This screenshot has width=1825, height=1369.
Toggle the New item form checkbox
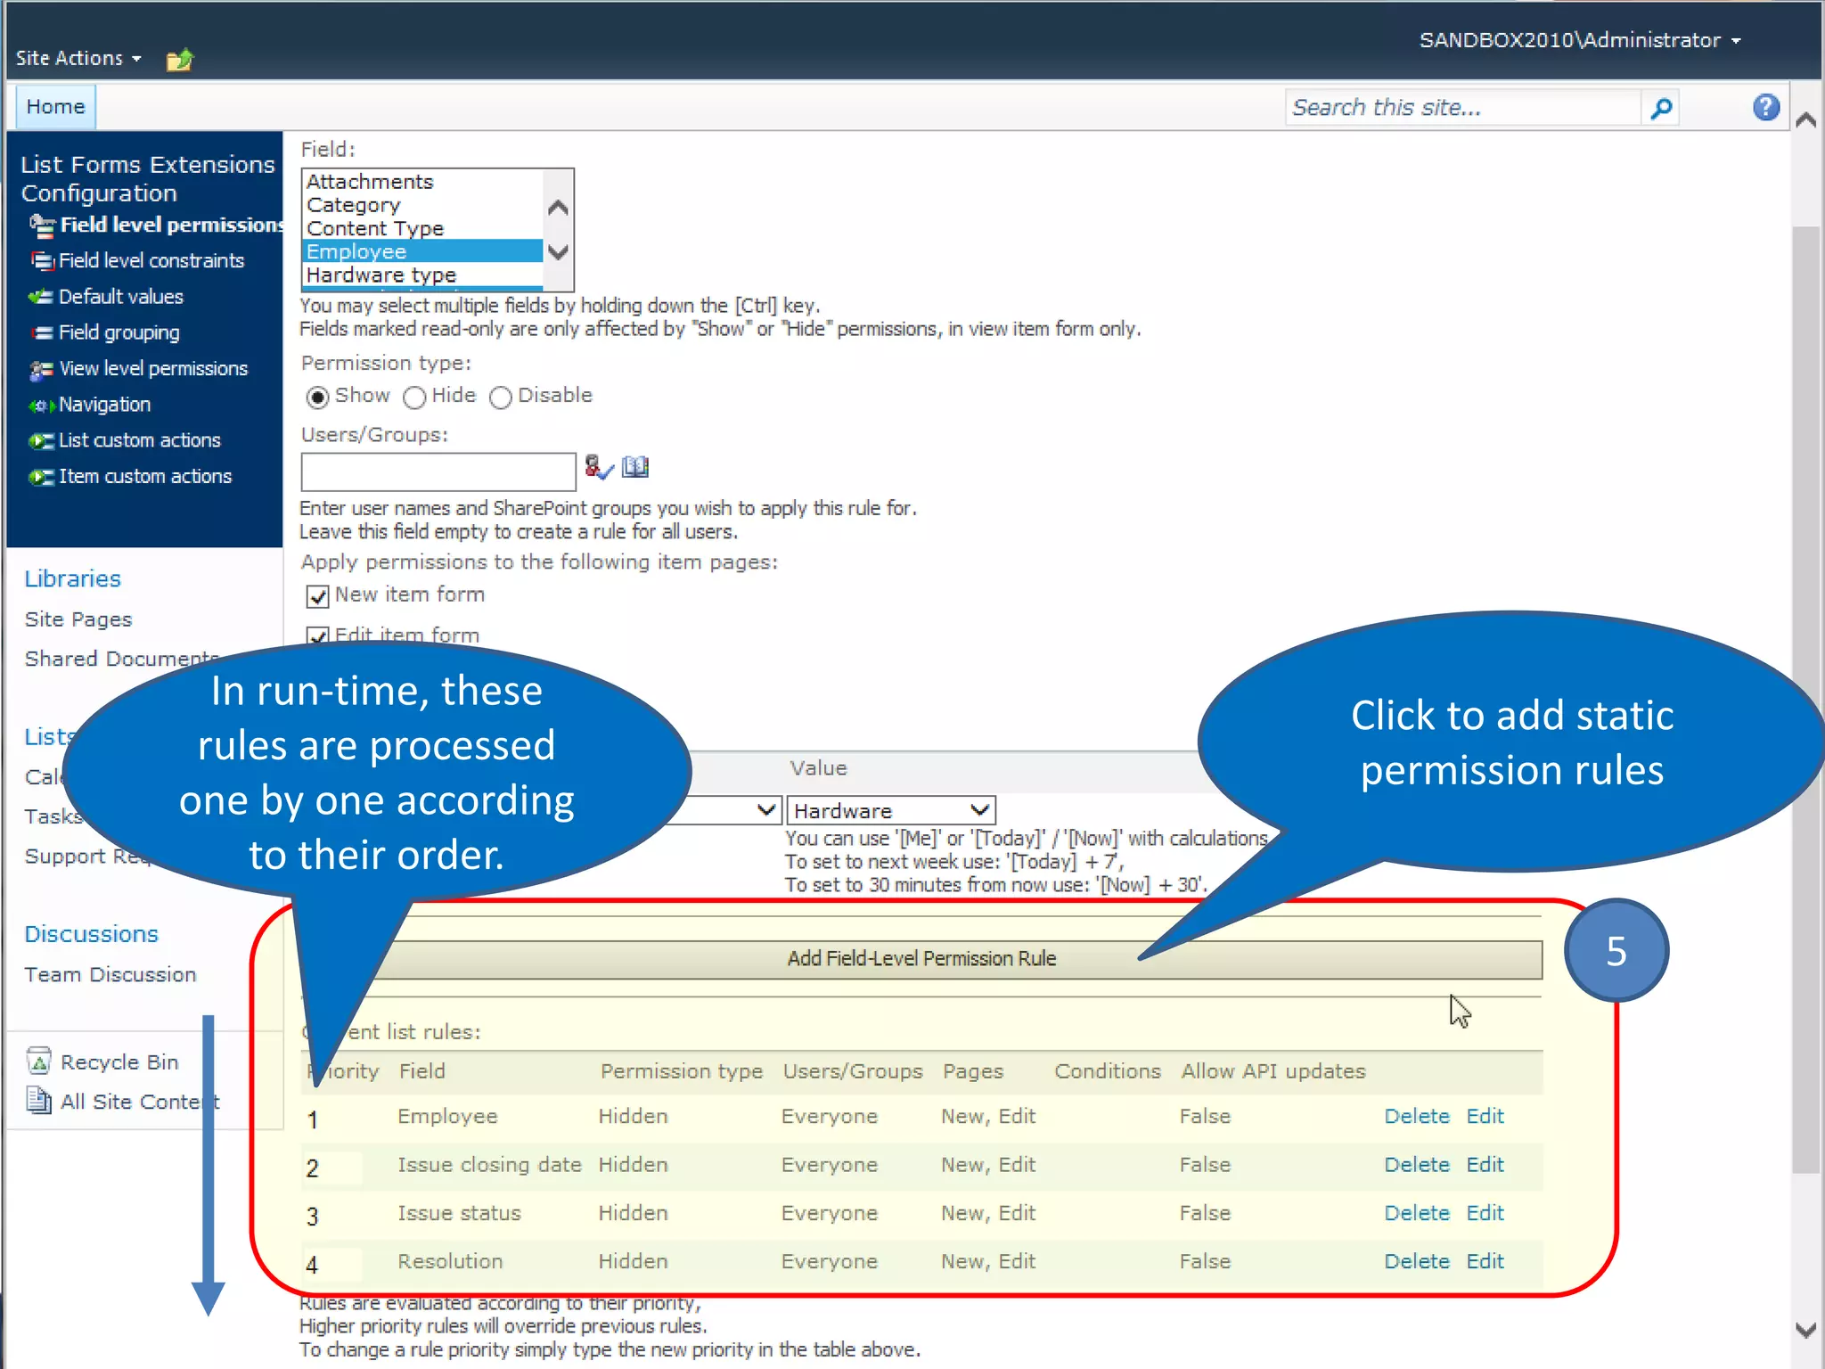click(317, 595)
